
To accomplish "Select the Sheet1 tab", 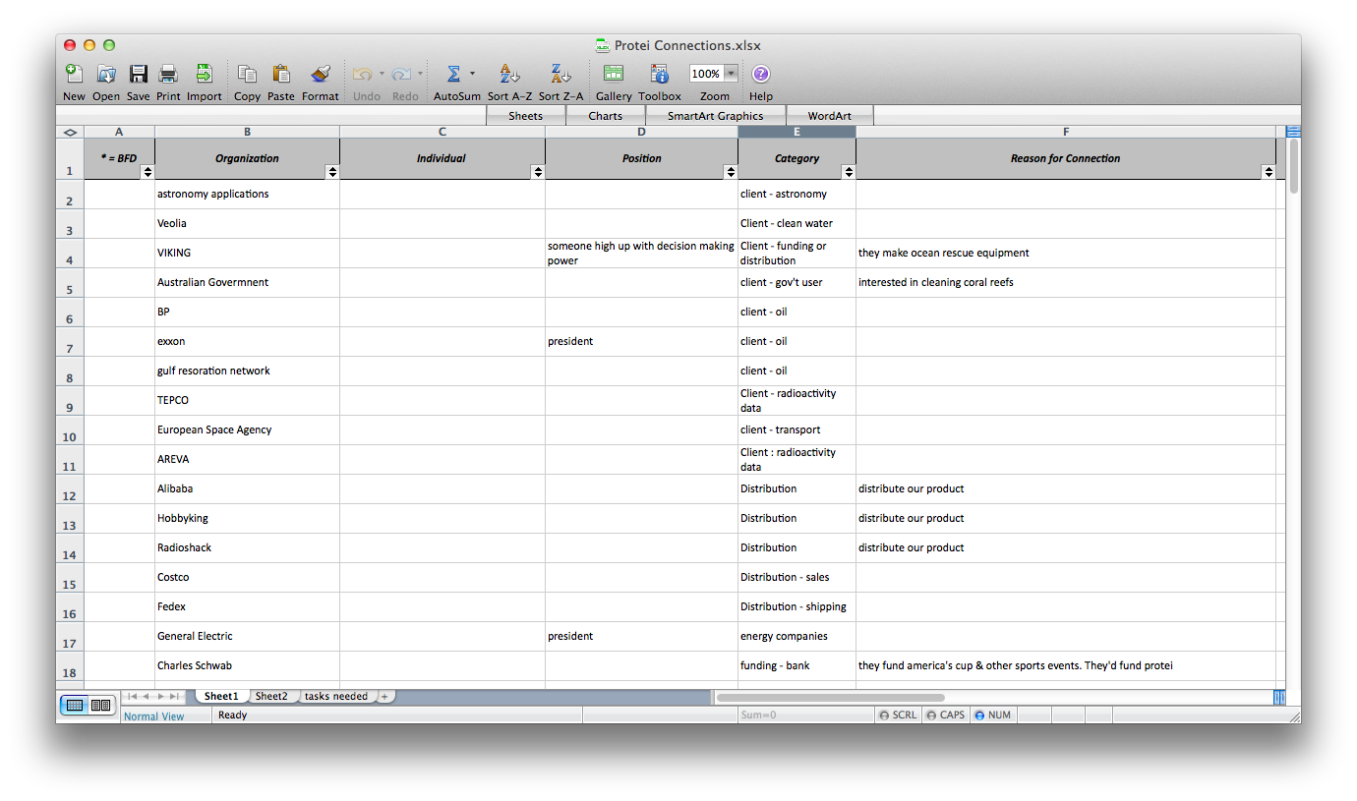I will 221,696.
